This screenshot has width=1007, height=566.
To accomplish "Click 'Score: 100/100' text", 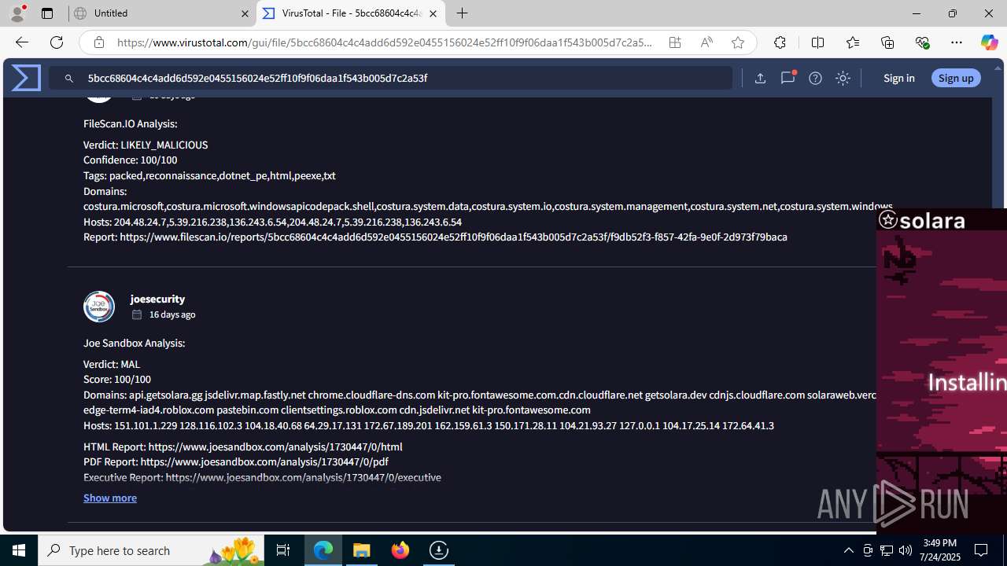I will 117,379.
